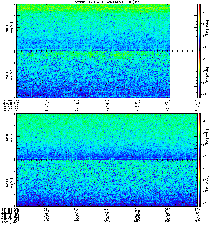Click the '0400' time tick label
This screenshot has width=211, height=225.
click(x=137, y=221)
